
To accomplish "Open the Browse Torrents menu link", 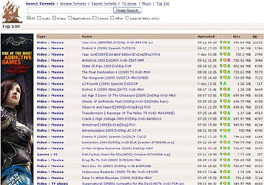I will tap(73, 4).
